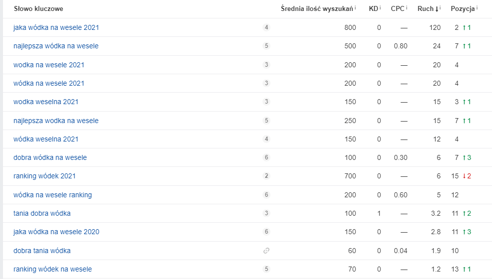The image size is (492, 279).
Task: Click the Słowo kluczowe column header
Action: coord(38,9)
